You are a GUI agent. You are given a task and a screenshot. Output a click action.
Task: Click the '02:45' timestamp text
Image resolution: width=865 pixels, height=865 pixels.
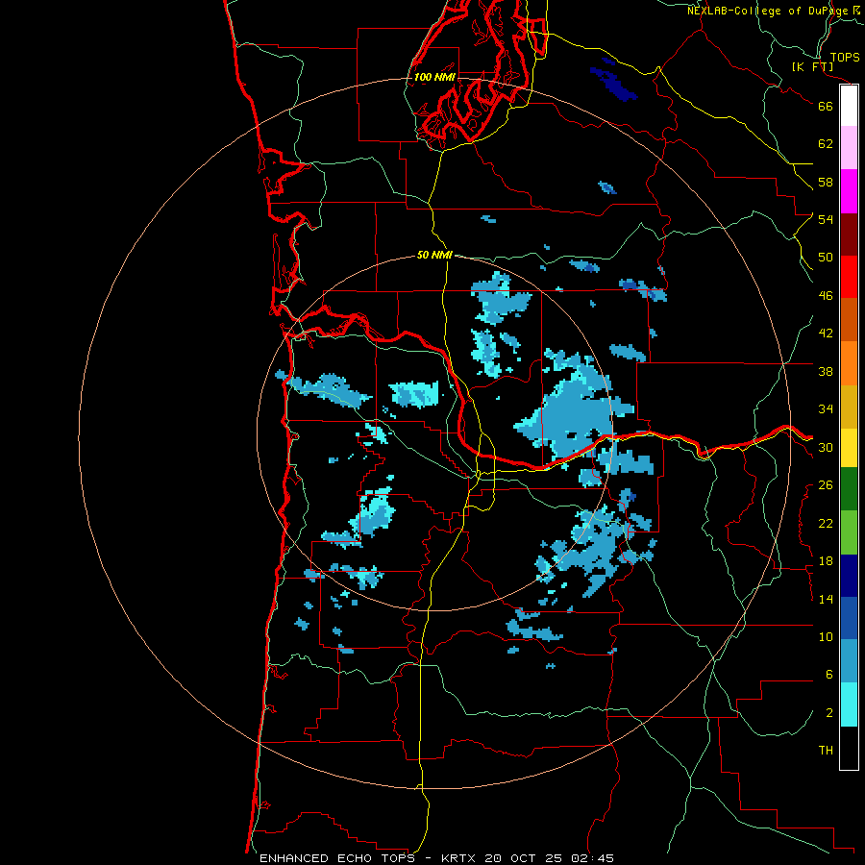tap(592, 858)
